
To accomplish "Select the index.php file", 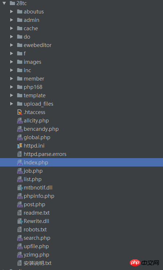I will click(x=82, y=163).
